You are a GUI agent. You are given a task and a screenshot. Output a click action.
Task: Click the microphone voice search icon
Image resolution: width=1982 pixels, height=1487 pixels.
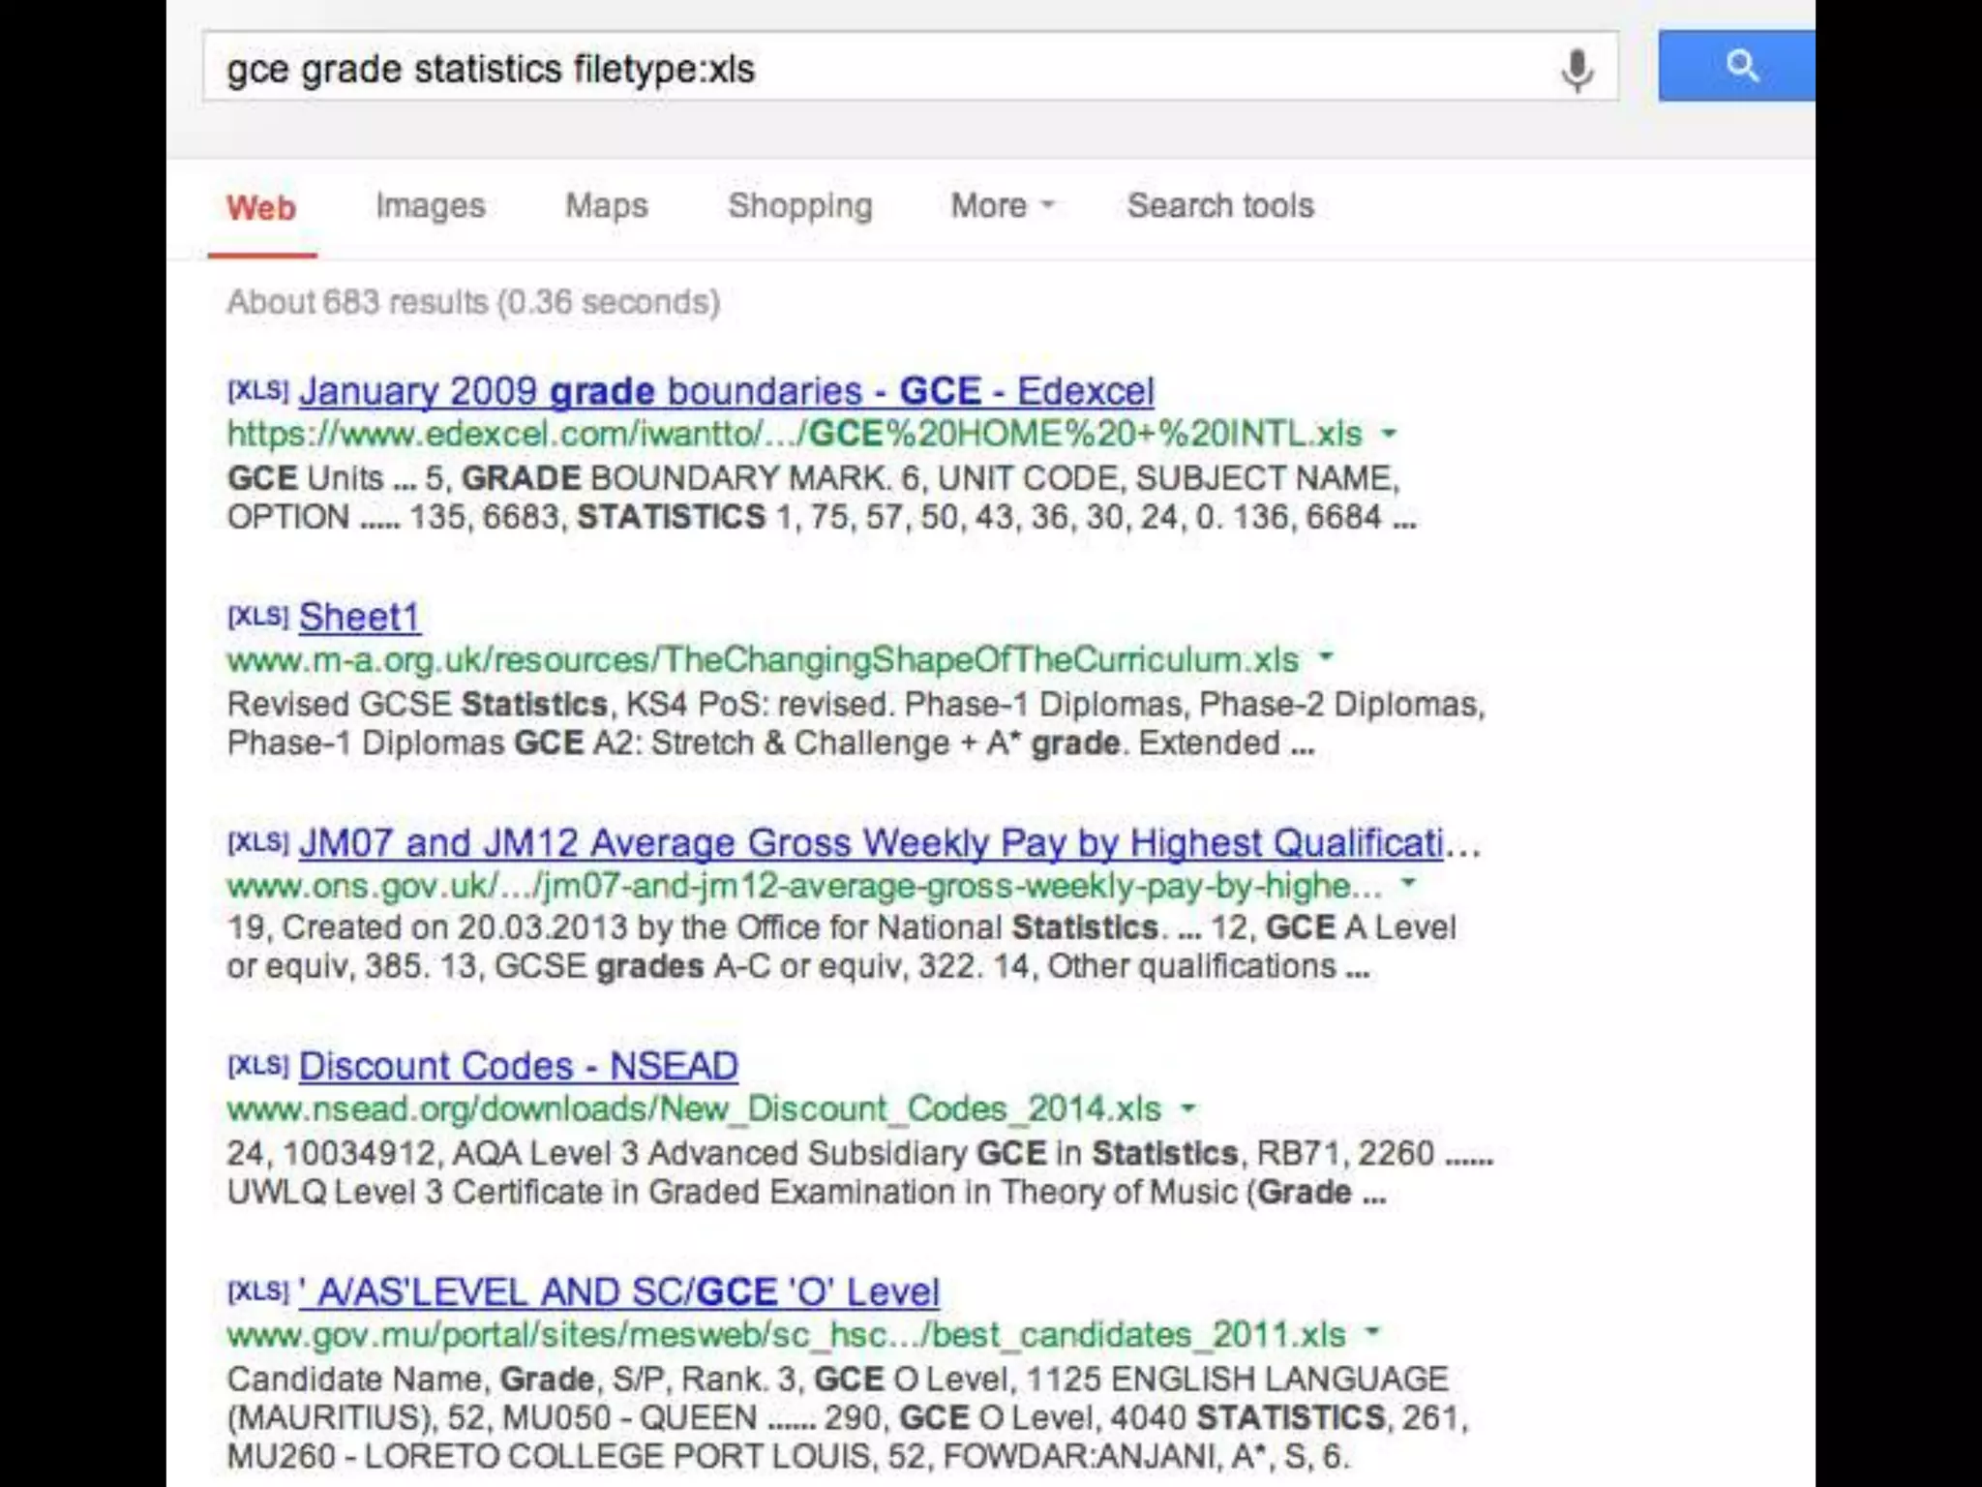point(1577,70)
